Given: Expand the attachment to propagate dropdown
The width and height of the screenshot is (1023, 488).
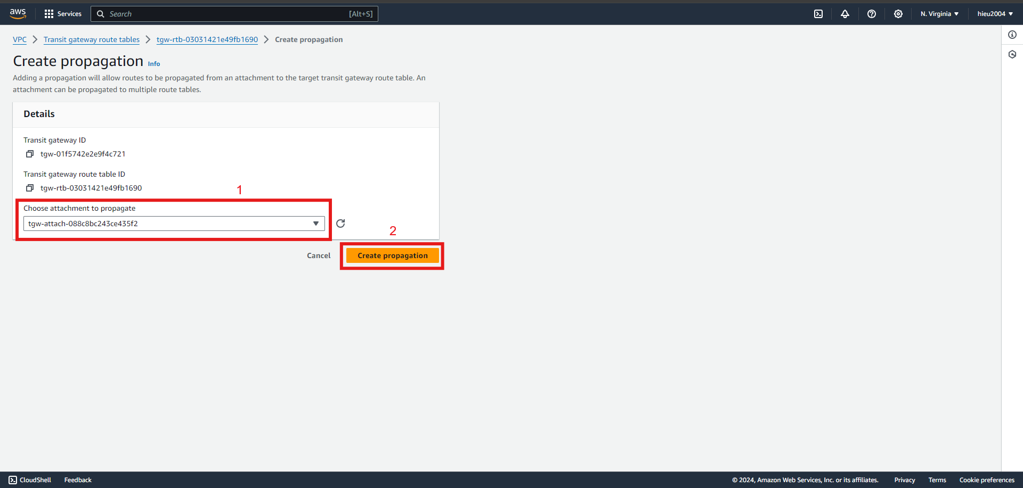Looking at the screenshot, I should pos(174,224).
